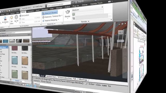Switch to the Surface ribbon tab
166x93 pixels.
(12, 13)
